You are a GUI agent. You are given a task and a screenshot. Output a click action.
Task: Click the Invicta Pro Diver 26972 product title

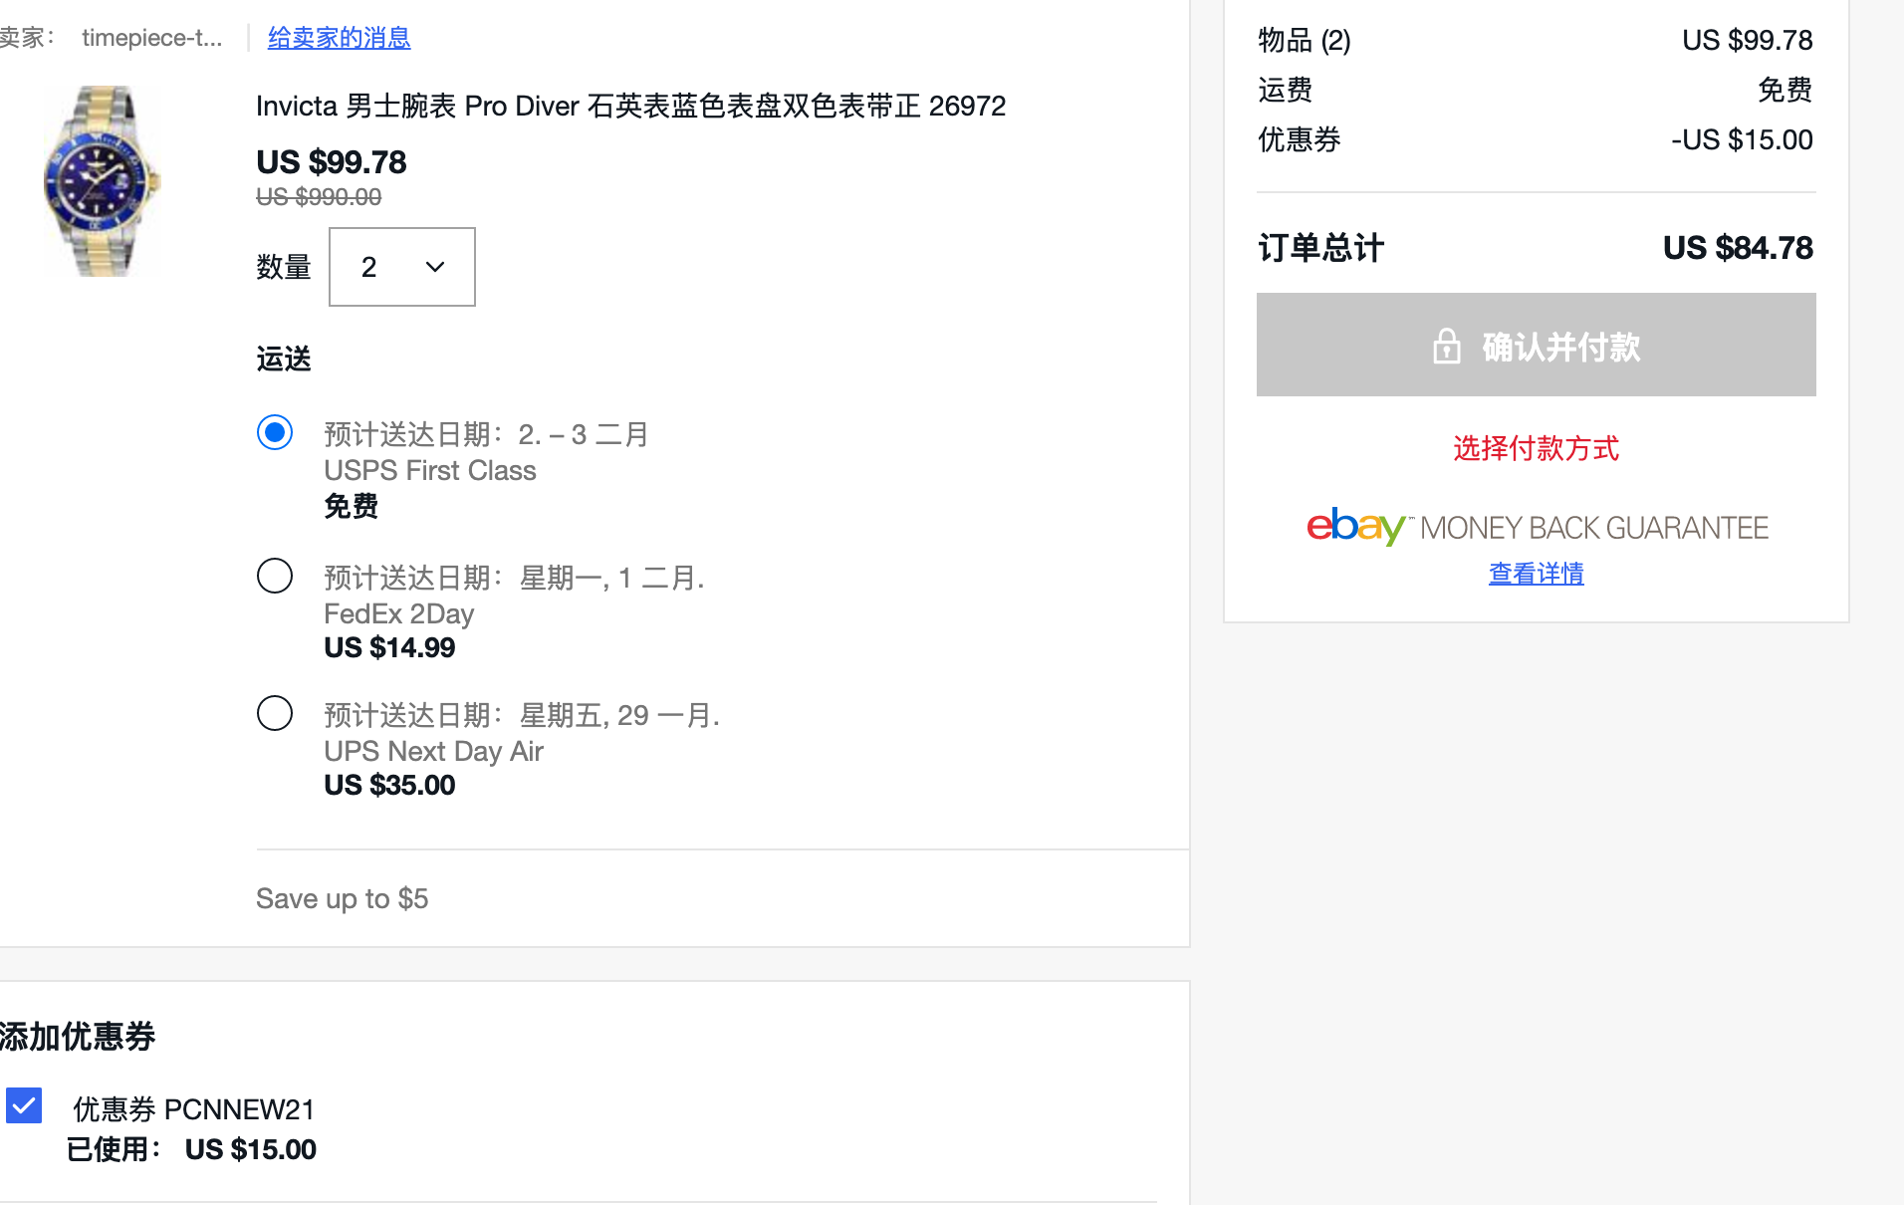[x=630, y=106]
